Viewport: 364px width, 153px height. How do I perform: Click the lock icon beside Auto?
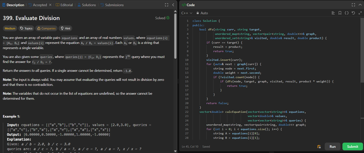click(198, 13)
